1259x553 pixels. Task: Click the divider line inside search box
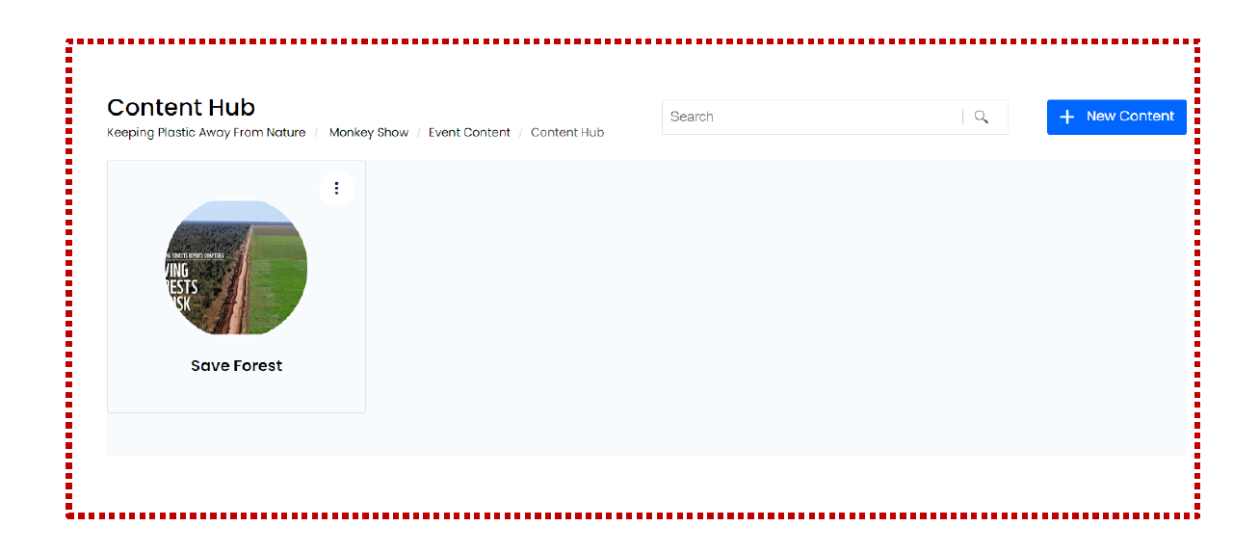[x=962, y=117]
